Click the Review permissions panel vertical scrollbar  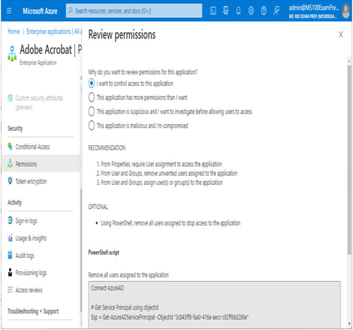(349, 159)
